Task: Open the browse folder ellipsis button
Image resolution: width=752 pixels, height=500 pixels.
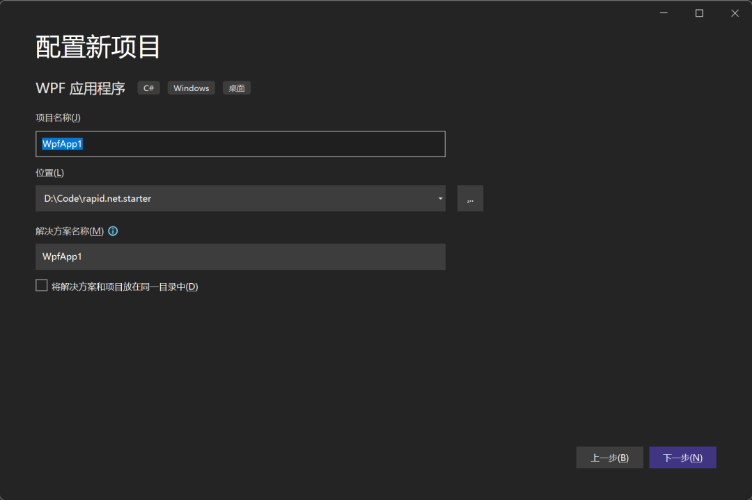Action: pos(470,198)
